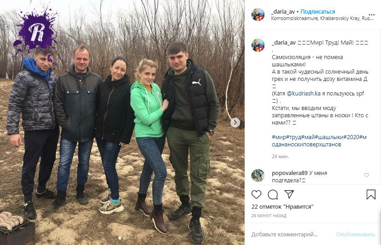Click _daria_av avatar beside the caption
Image resolution: width=381 pixels, height=245 pixels.
click(258, 45)
